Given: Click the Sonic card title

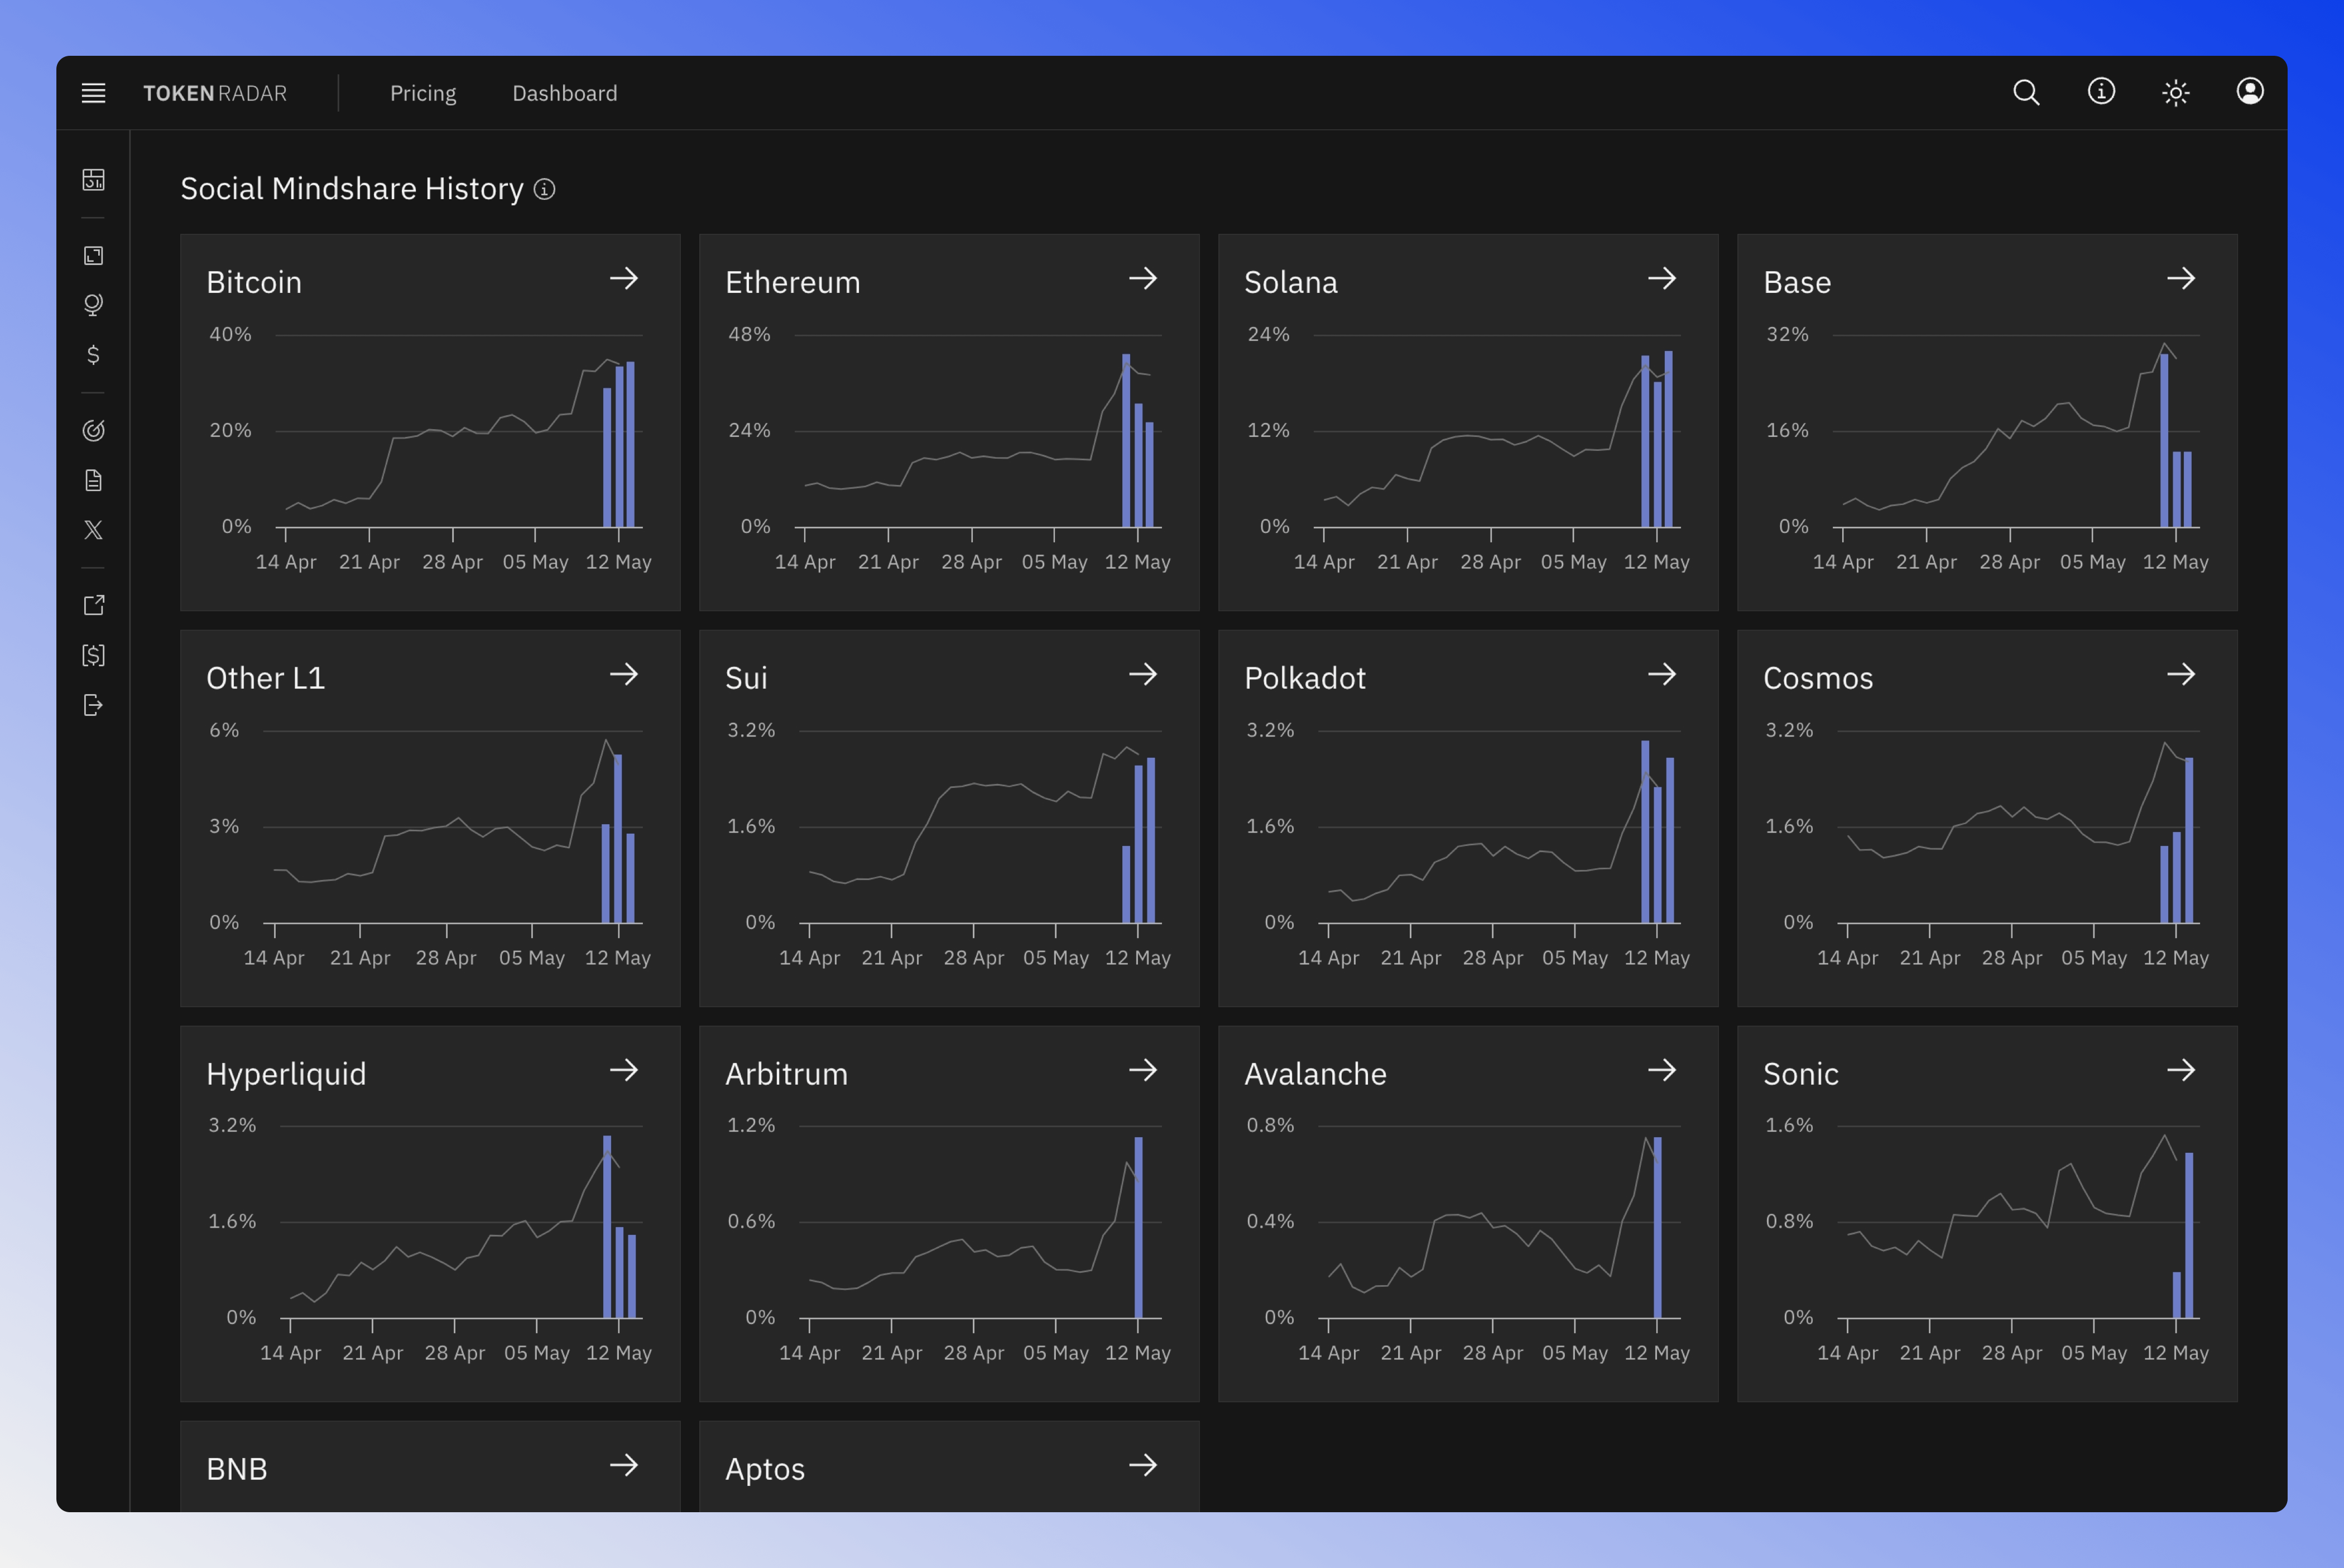Looking at the screenshot, I should click(1800, 1075).
